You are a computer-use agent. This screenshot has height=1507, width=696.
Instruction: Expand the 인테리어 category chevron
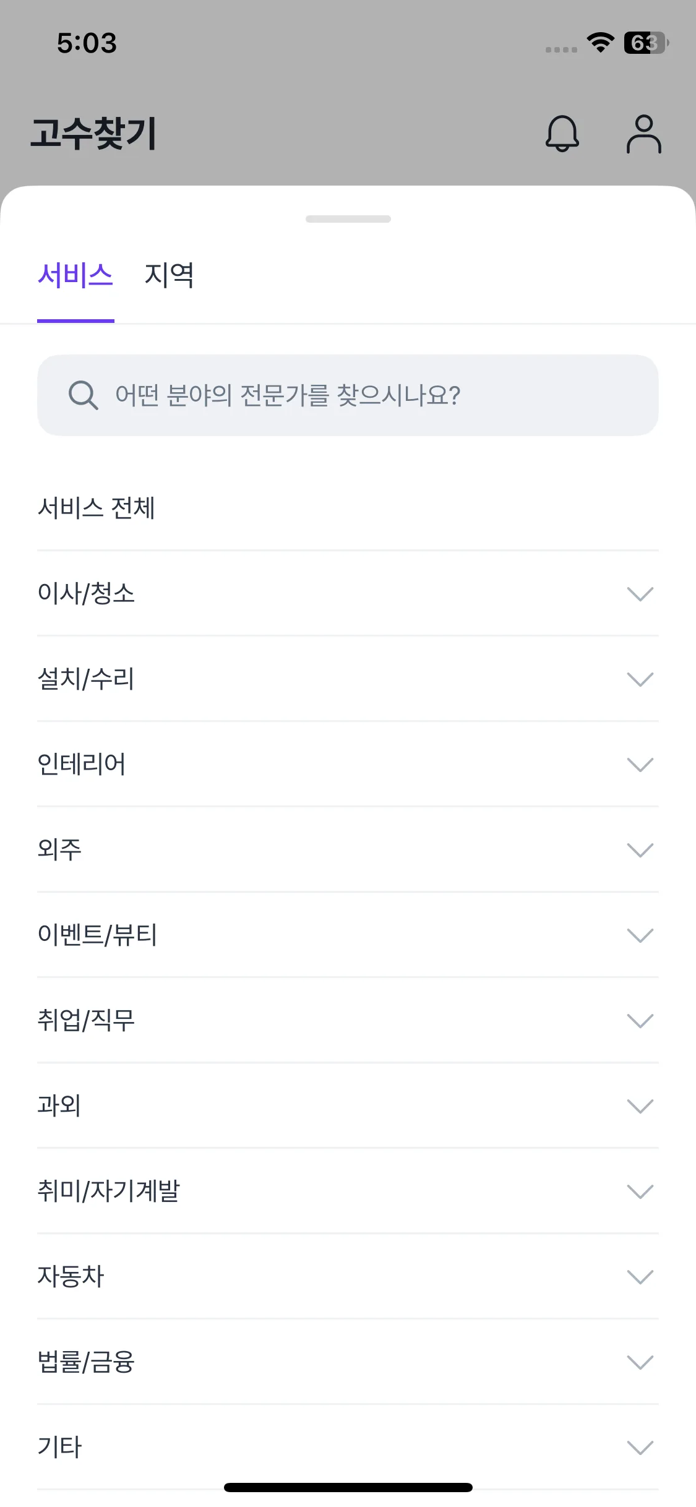tap(640, 765)
